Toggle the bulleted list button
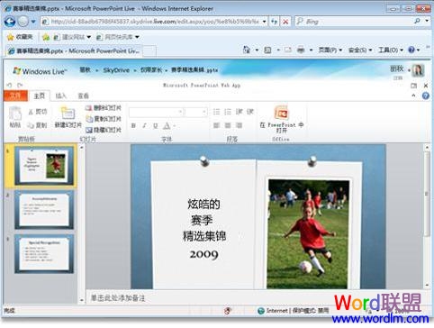Viewport: 434px width, 328px height. tap(216, 112)
